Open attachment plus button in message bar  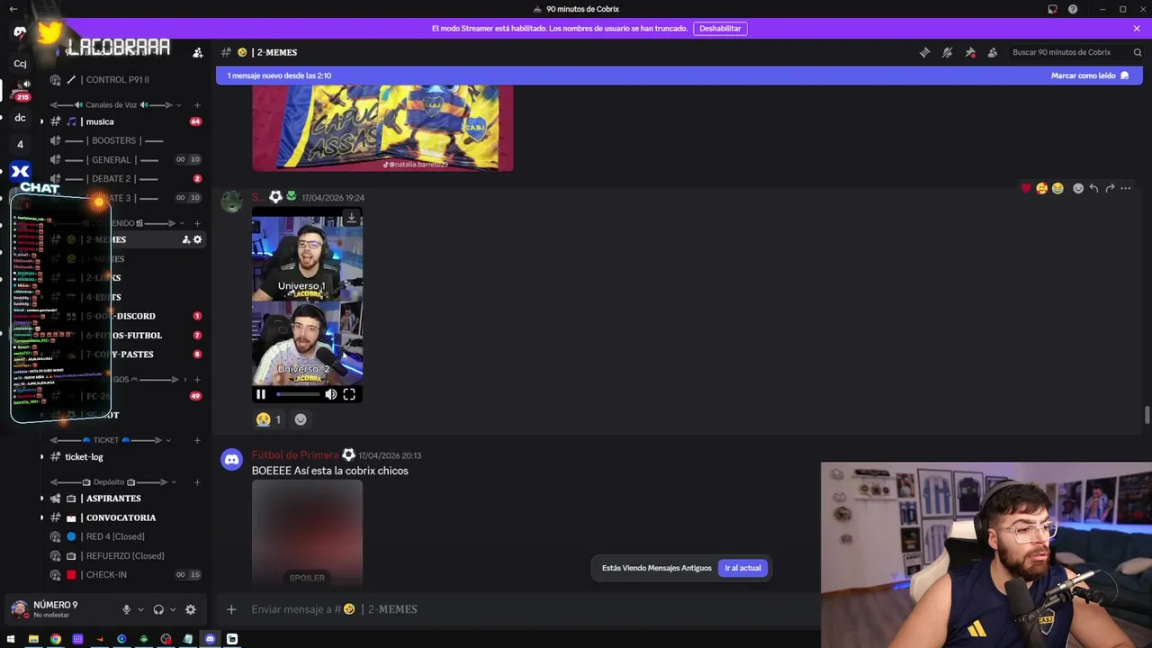(231, 609)
